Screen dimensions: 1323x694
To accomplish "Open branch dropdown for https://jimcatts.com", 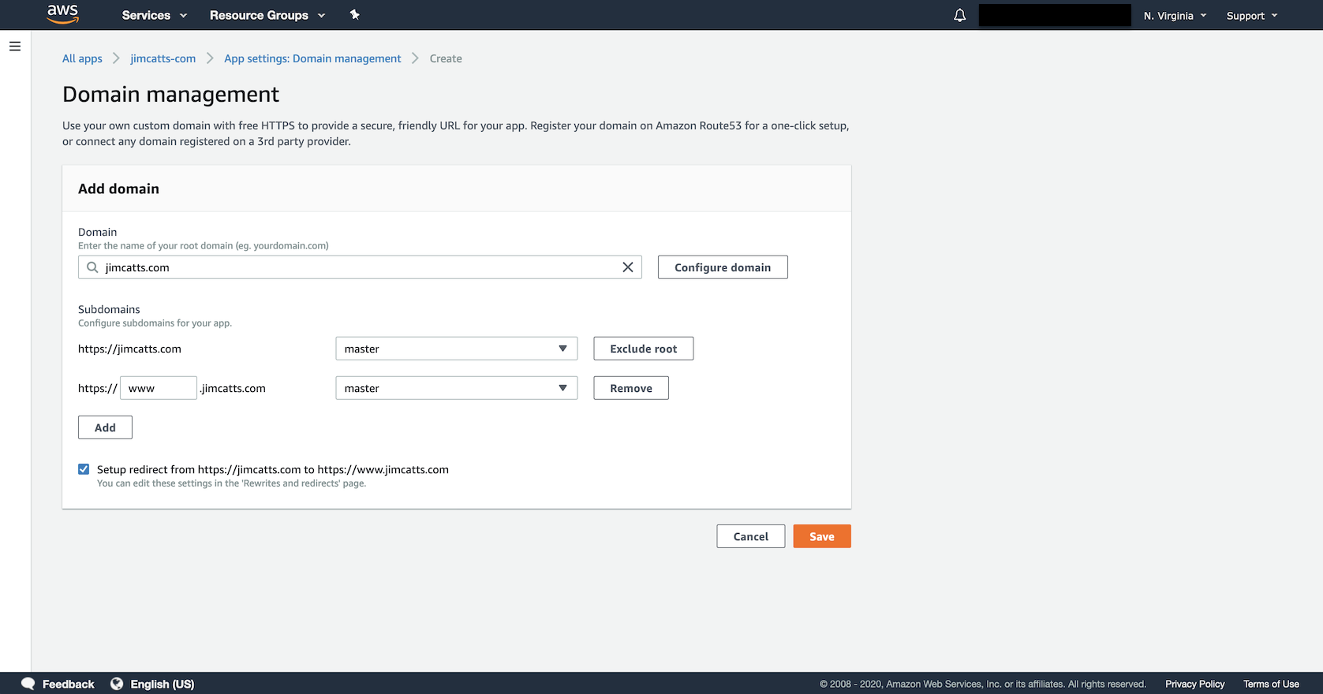I will (457, 349).
